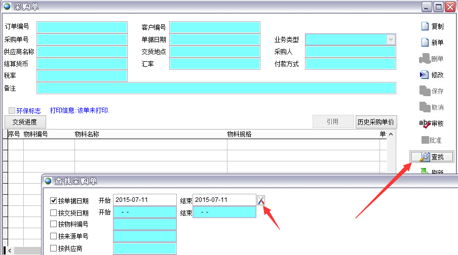Click the 刷新 (Refresh) green icon
Viewport: 458px width, 255px height.
(x=425, y=172)
